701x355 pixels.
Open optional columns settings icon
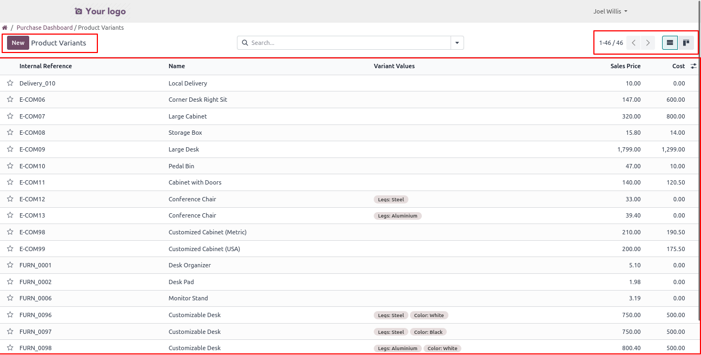(693, 66)
